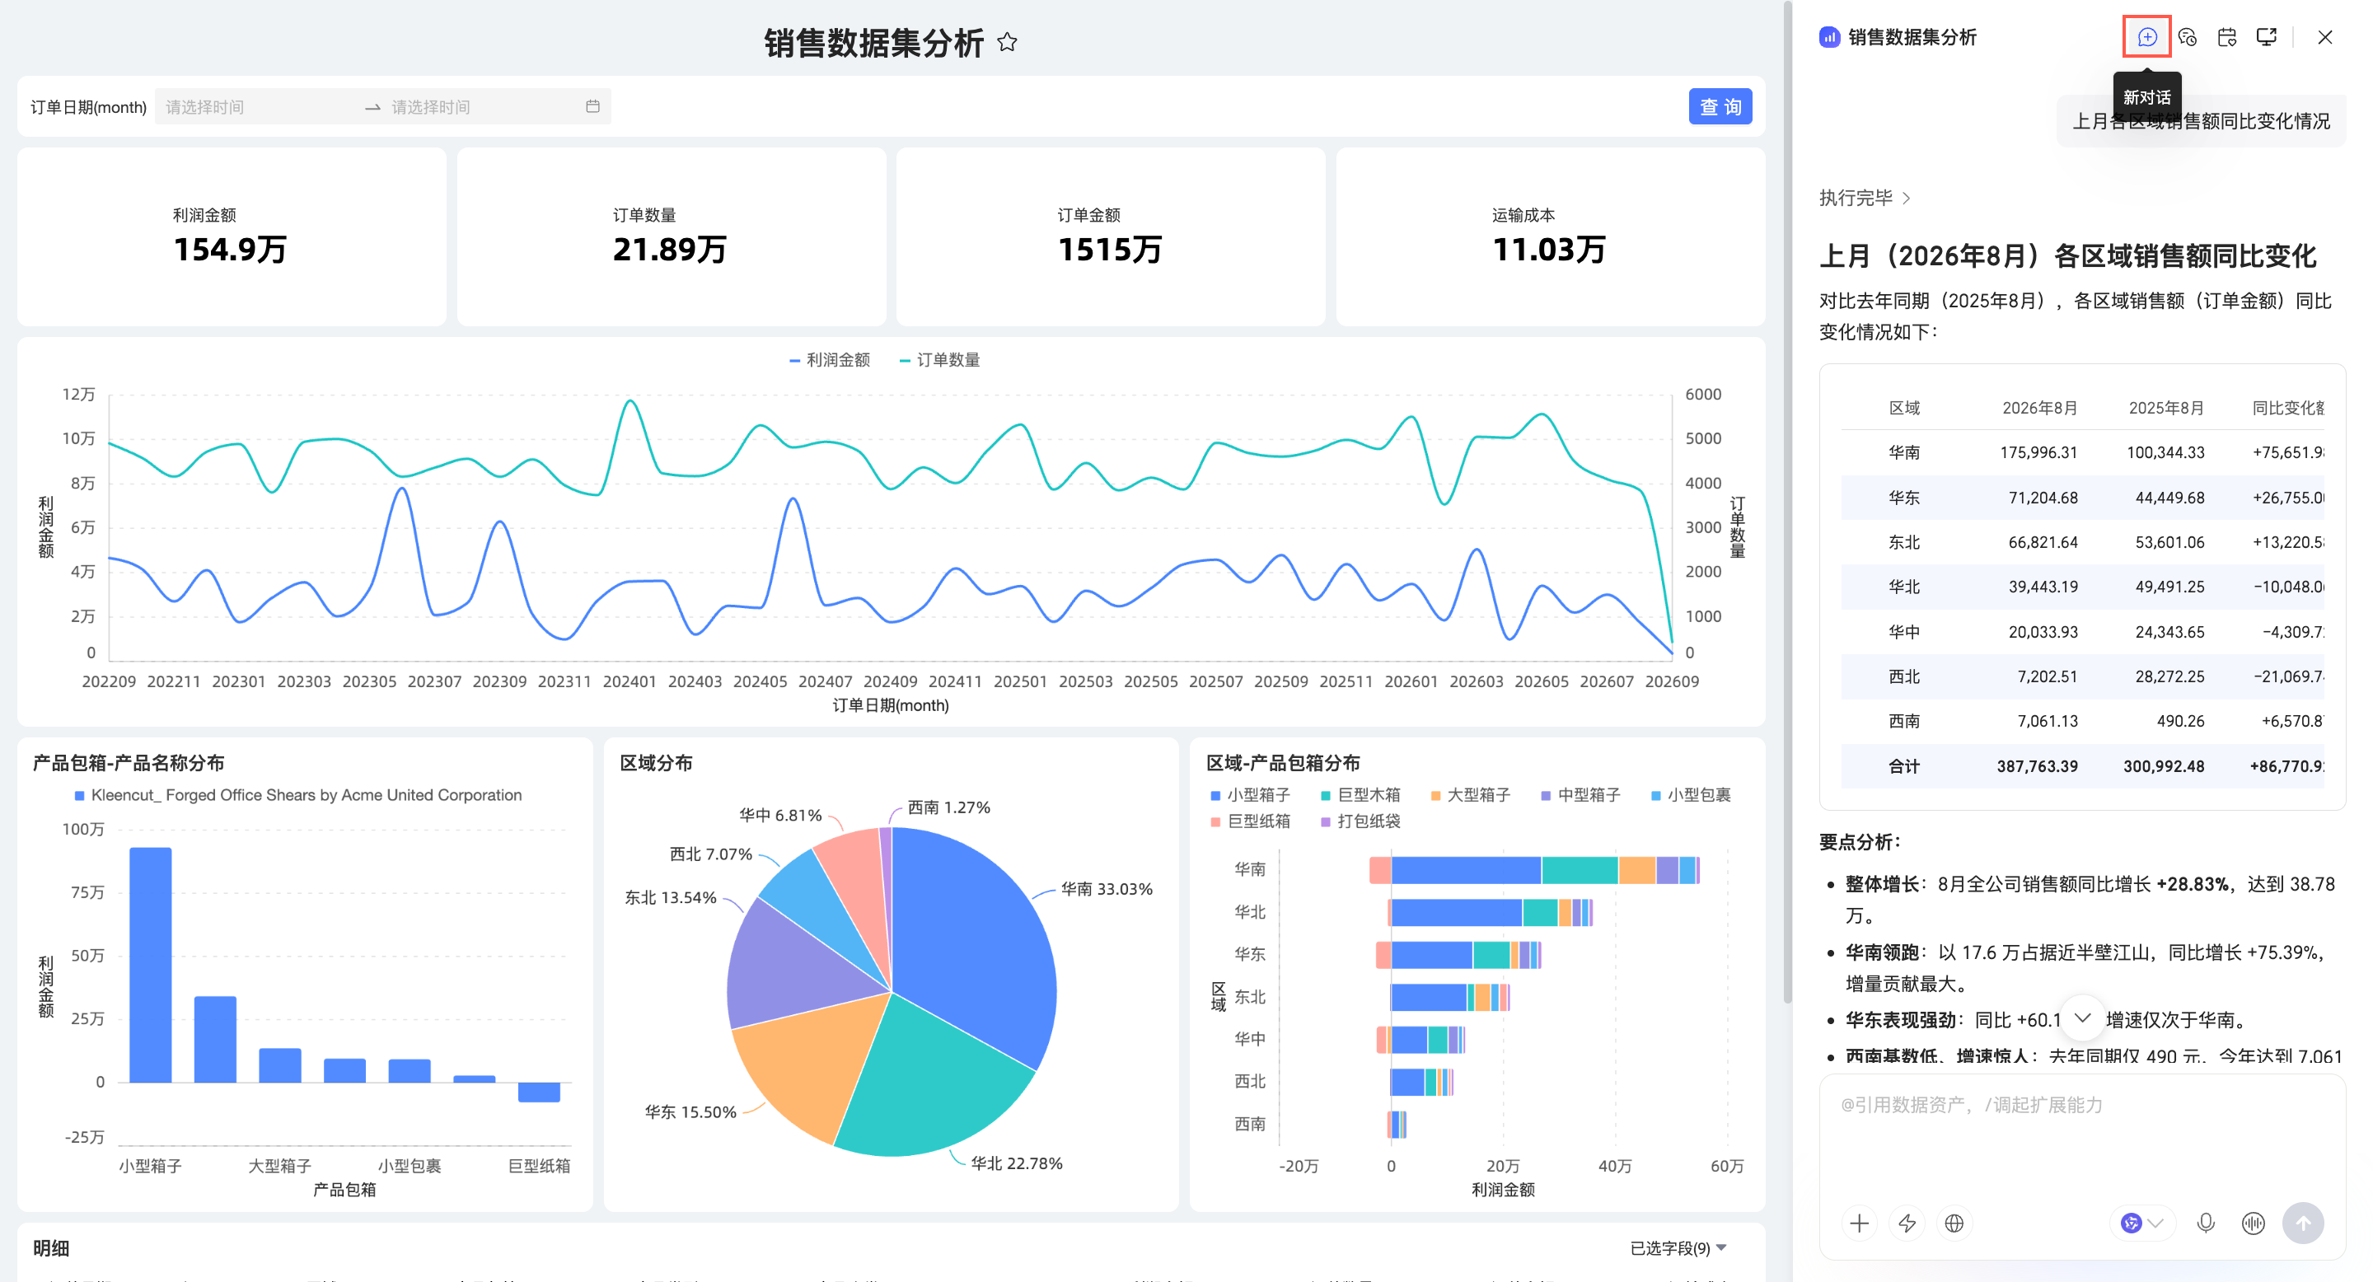
Task: Click the 运输成本 11.03万 KPI card
Action: pyautogui.click(x=1551, y=236)
